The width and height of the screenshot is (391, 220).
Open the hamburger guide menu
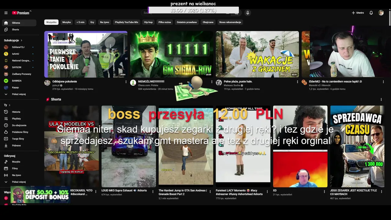pos(6,13)
